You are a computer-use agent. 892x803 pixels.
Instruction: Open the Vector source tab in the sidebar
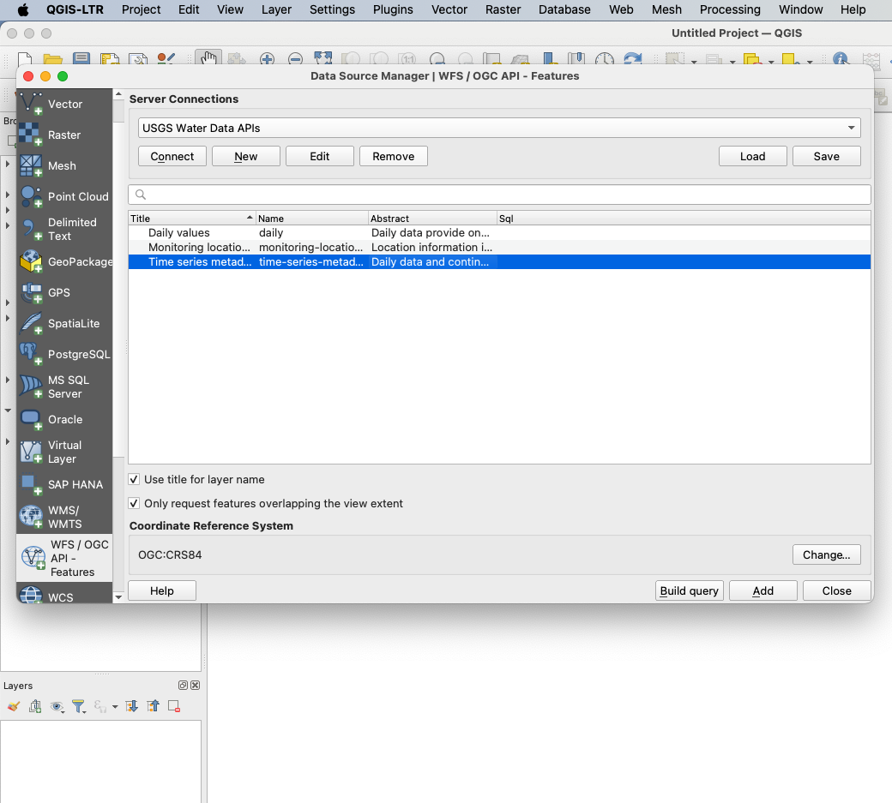coord(64,104)
